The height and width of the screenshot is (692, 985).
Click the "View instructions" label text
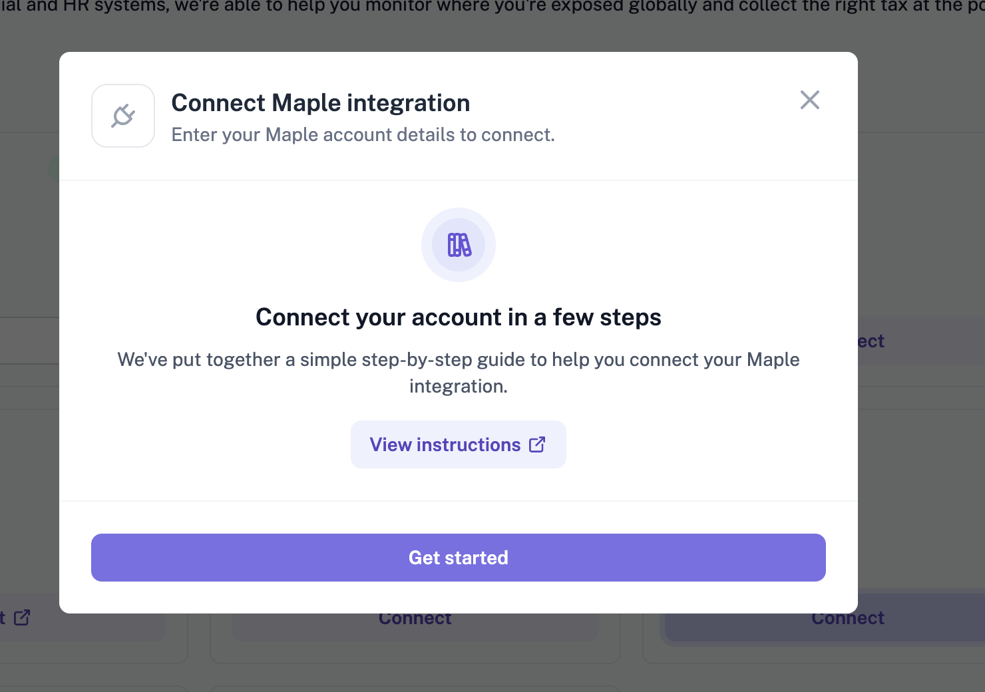tap(445, 444)
